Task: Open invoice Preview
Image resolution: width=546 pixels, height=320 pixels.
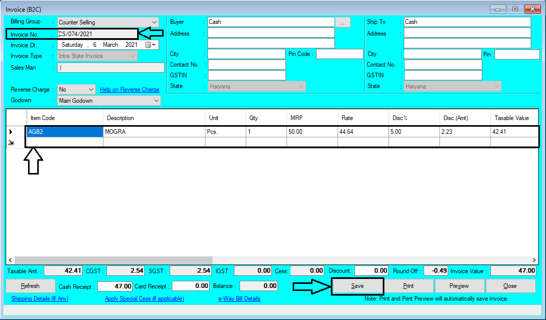Action: (x=459, y=286)
